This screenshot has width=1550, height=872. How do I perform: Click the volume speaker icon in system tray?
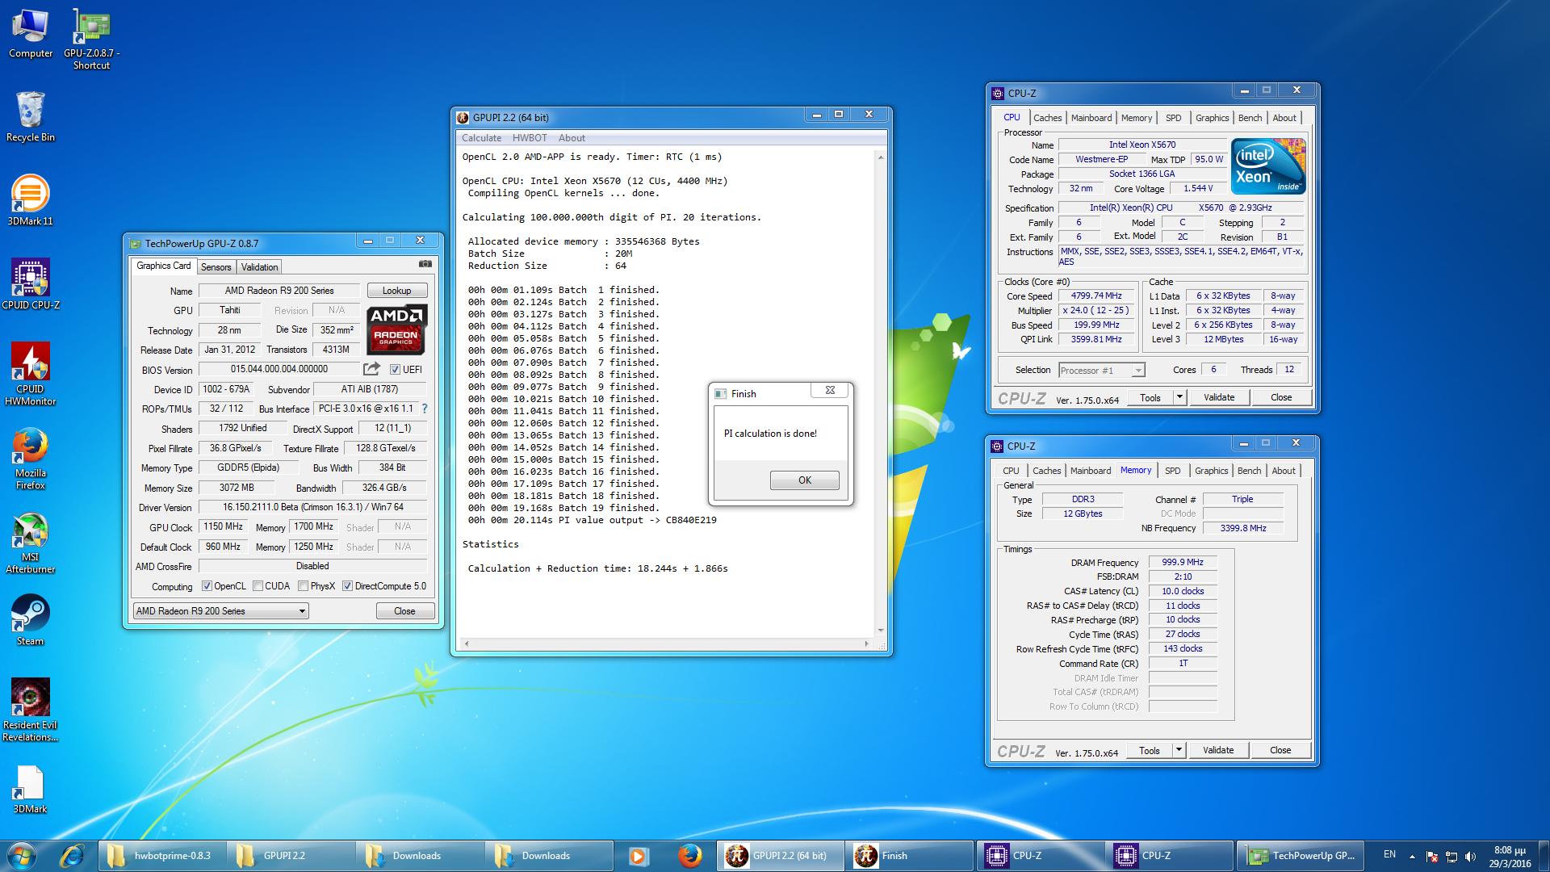pyautogui.click(x=1470, y=856)
